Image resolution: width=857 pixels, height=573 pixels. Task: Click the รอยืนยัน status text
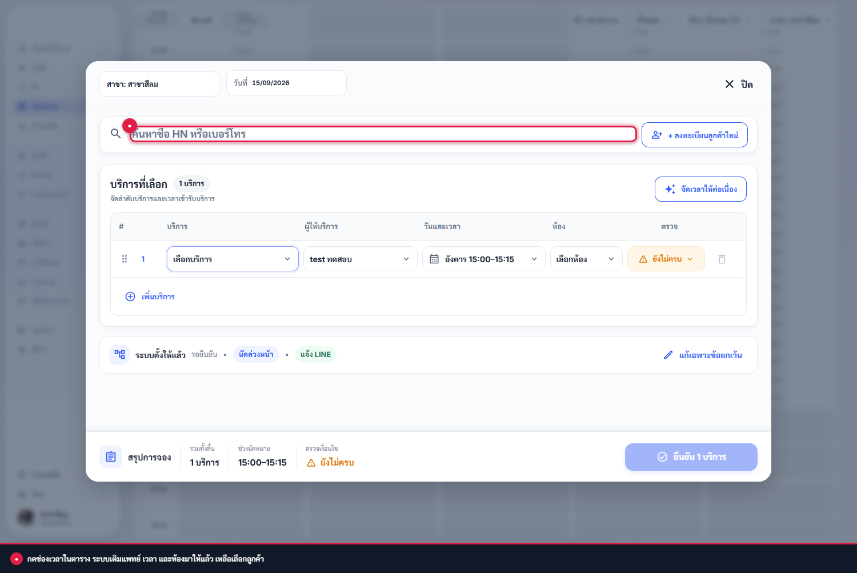(204, 355)
